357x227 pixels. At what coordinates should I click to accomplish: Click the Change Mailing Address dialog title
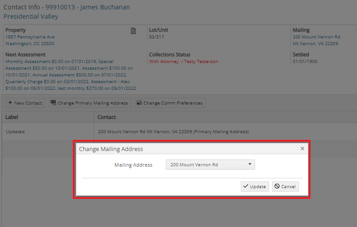[111, 149]
